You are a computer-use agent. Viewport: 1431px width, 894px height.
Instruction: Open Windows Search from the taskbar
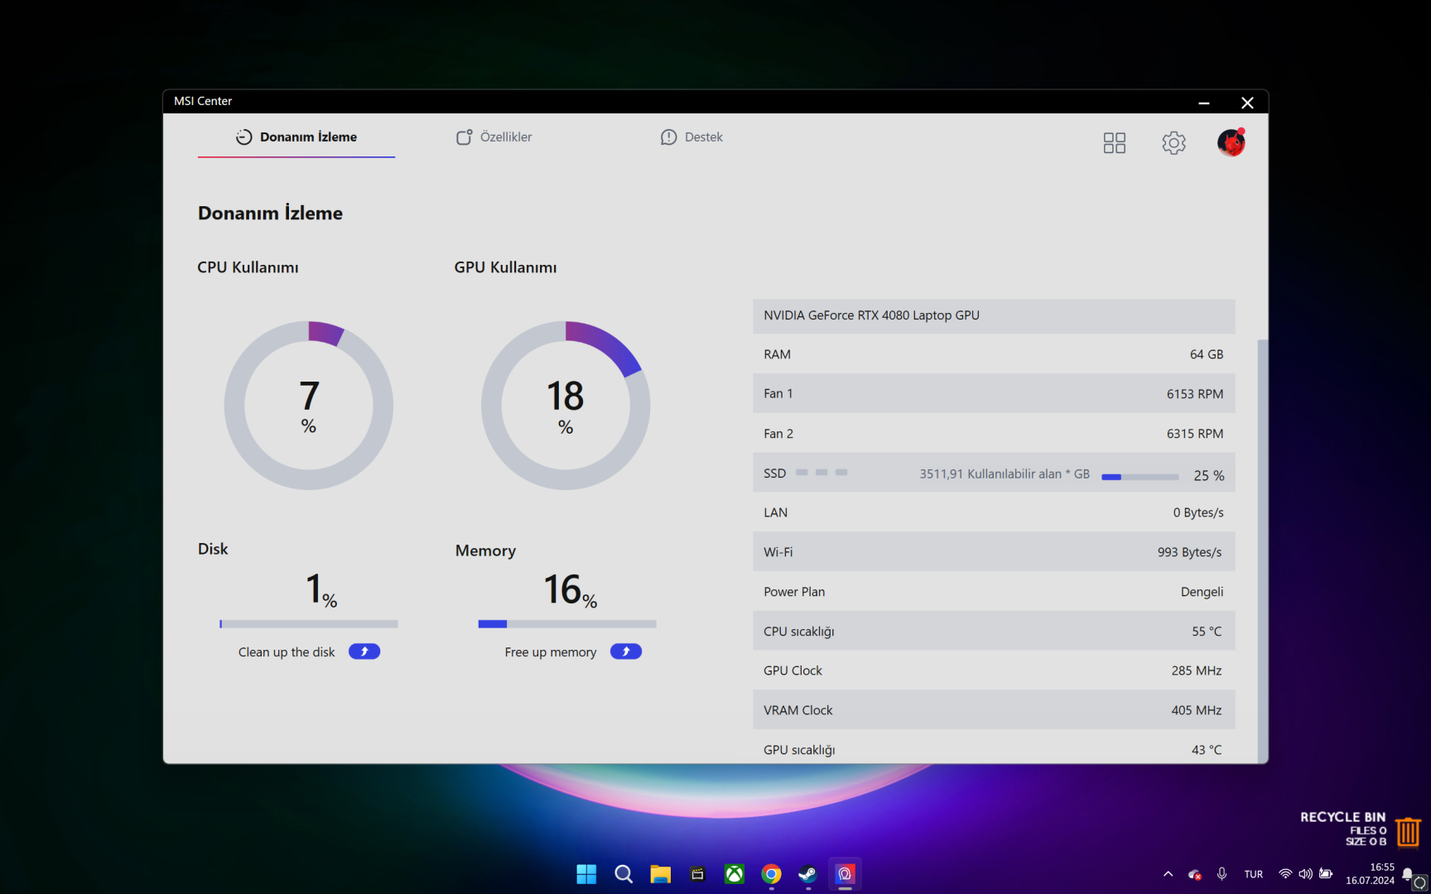624,874
